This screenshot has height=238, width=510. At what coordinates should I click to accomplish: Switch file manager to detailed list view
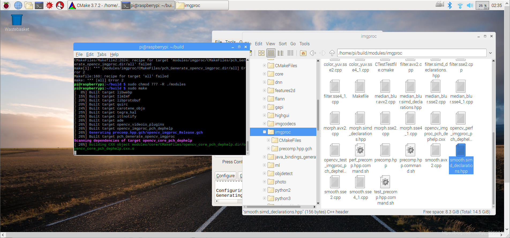tap(290, 53)
